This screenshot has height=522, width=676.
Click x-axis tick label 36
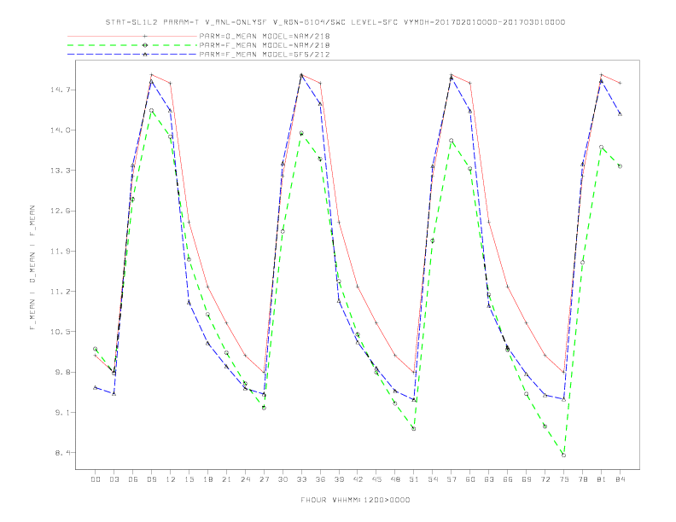pos(320,479)
